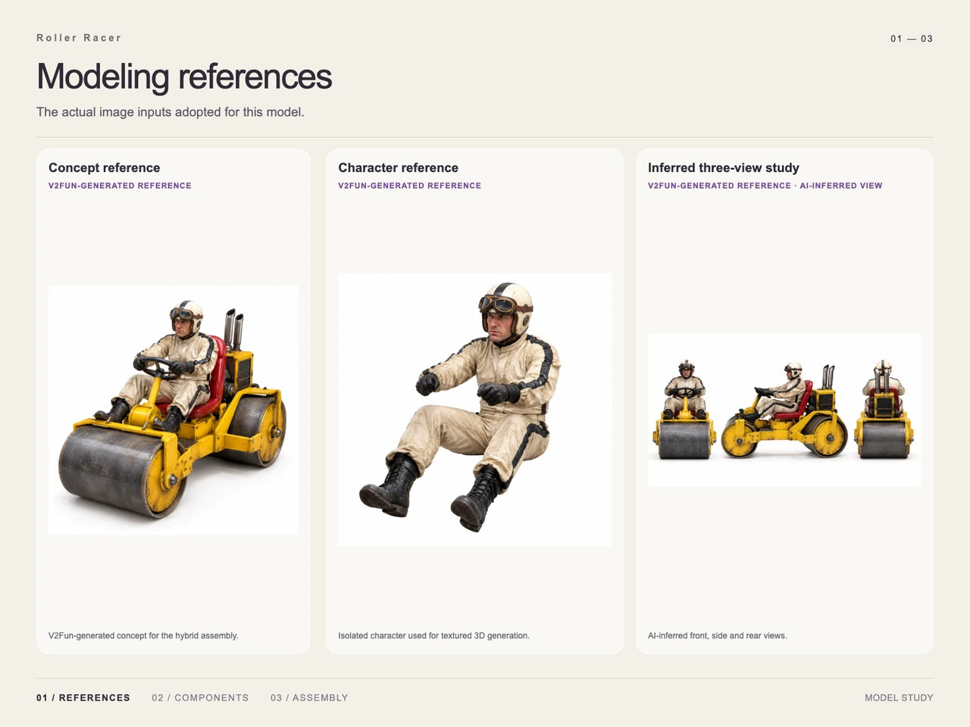
Task: Click caption 'AI-inferred front, side and rear views.'
Action: 718,635
